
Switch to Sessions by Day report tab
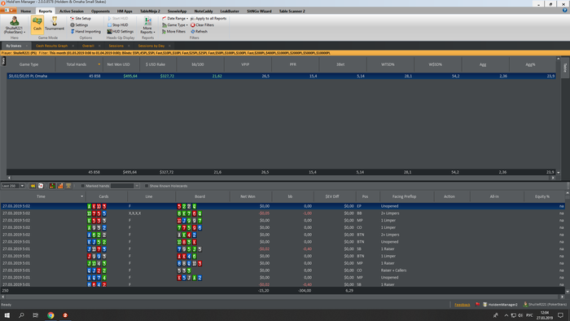151,46
